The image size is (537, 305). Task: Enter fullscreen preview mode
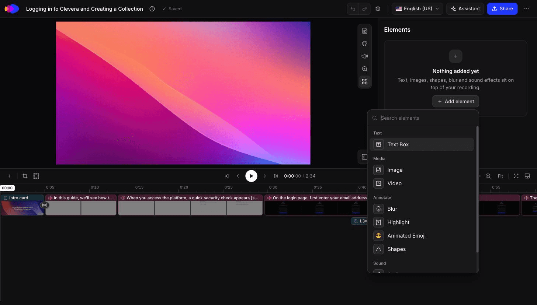516,176
